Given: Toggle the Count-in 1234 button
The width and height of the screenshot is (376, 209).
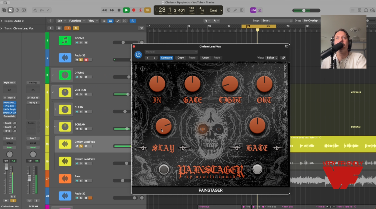Looking at the screenshot, I should pyautogui.click(x=253, y=10).
